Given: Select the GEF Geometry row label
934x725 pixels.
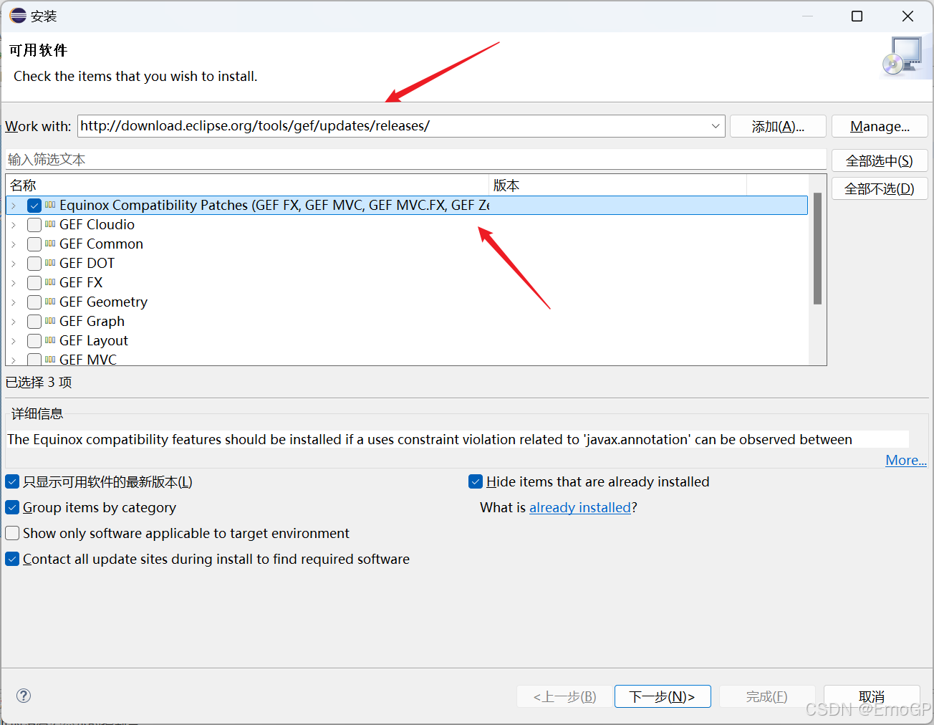Looking at the screenshot, I should [x=103, y=302].
